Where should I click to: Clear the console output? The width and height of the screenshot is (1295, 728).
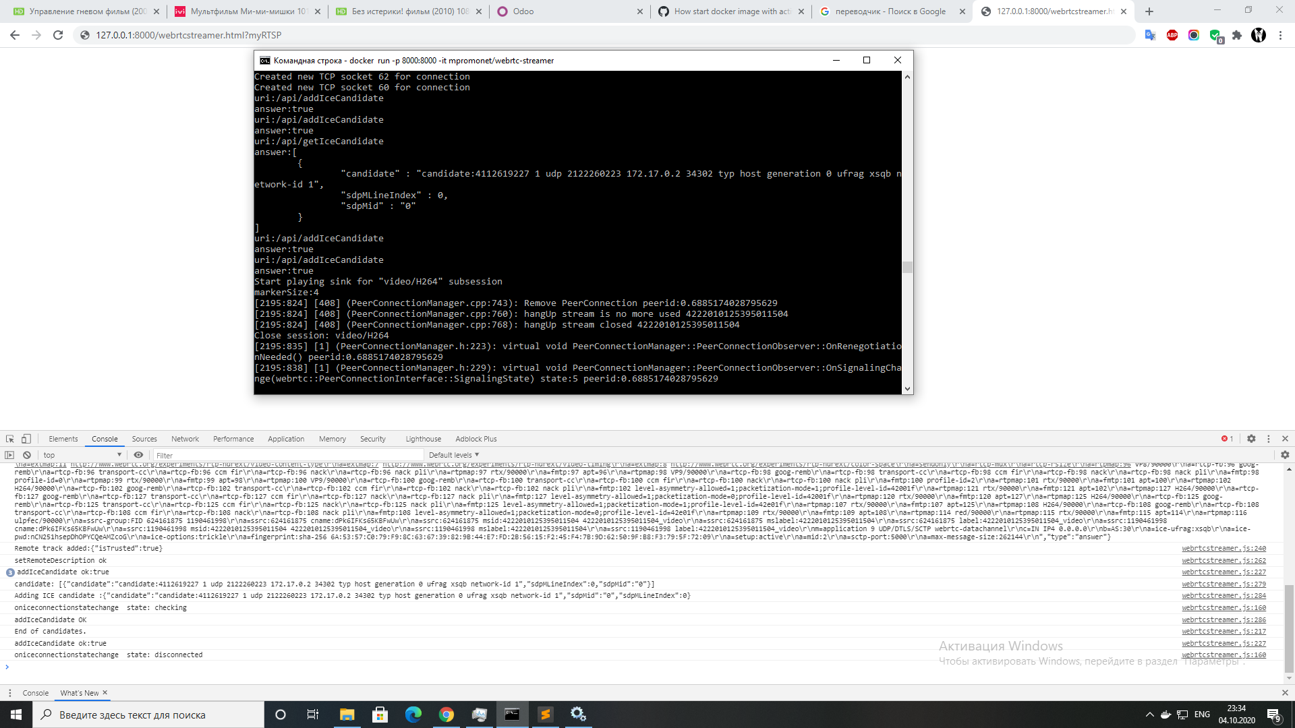27,455
